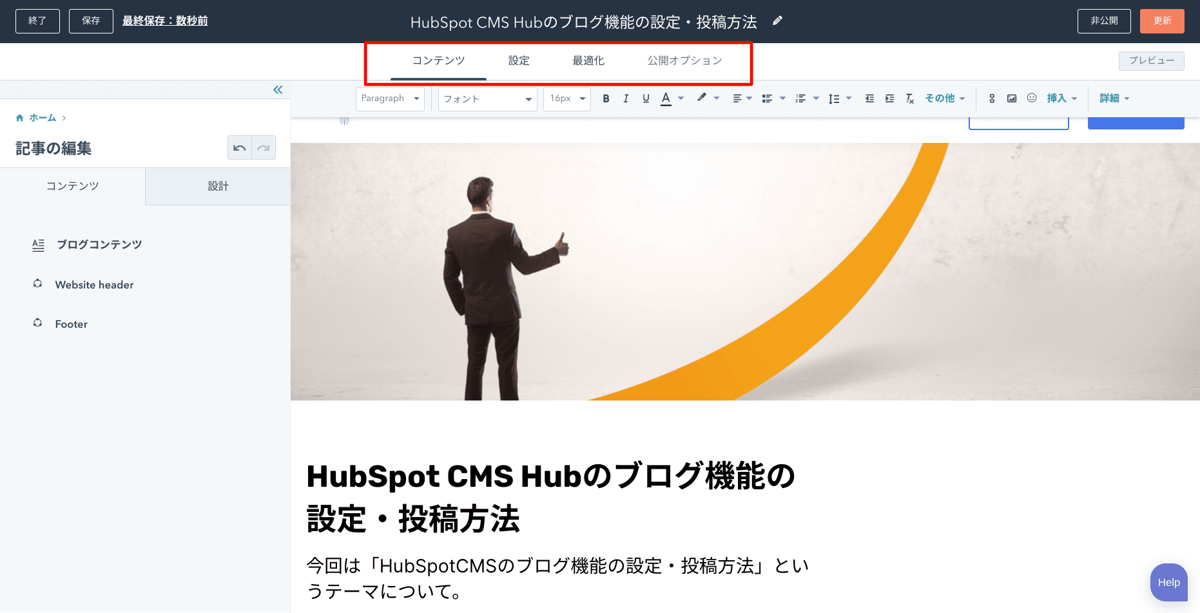Click the numbered list icon

[x=800, y=99]
